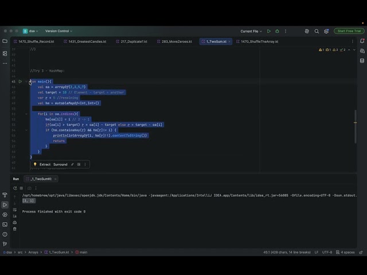Open the Database tool window
This screenshot has width=367, height=275.
coord(362,61)
